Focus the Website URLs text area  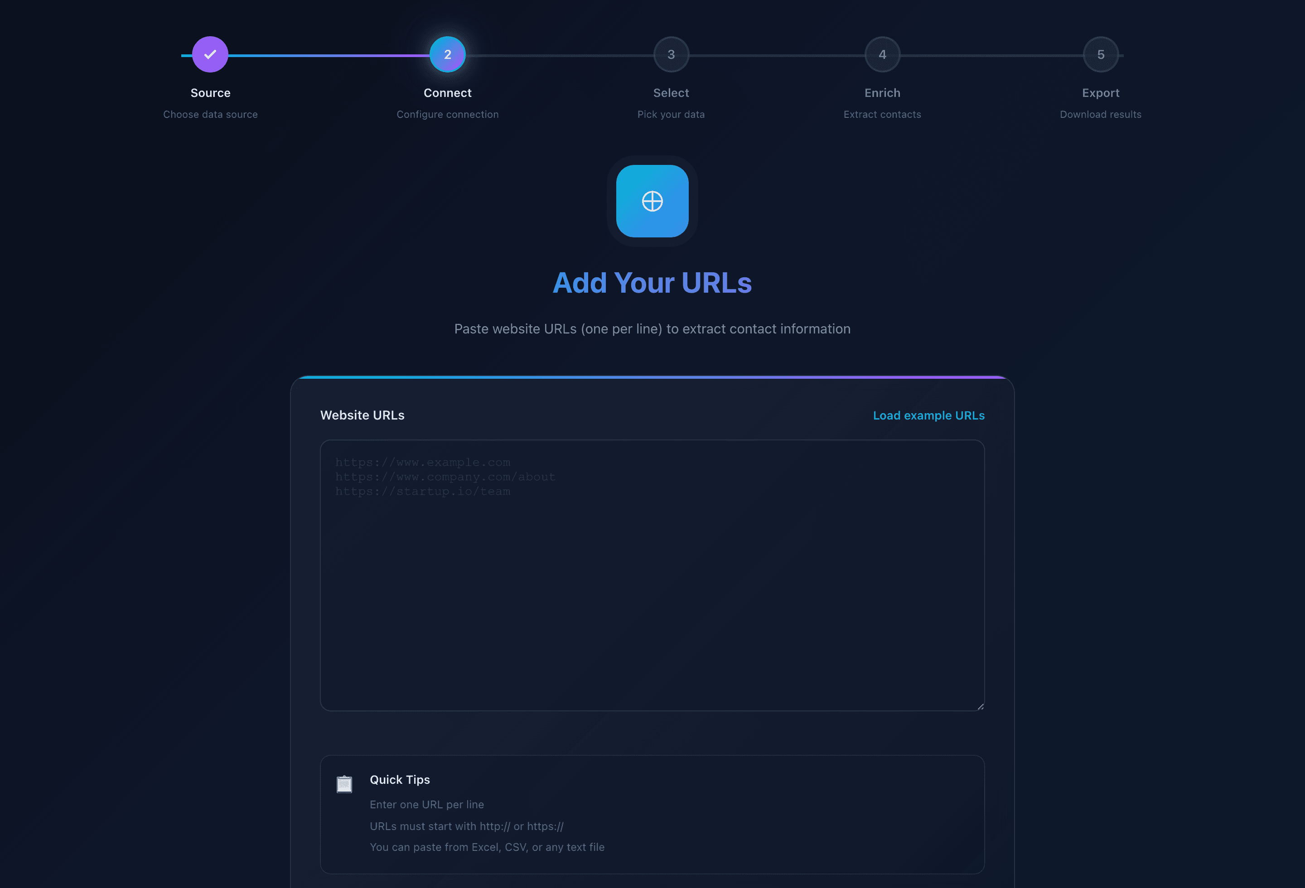tap(652, 575)
